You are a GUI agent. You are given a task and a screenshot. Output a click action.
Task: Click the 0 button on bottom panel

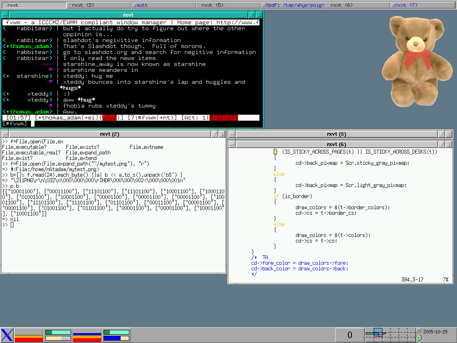[x=350, y=335]
